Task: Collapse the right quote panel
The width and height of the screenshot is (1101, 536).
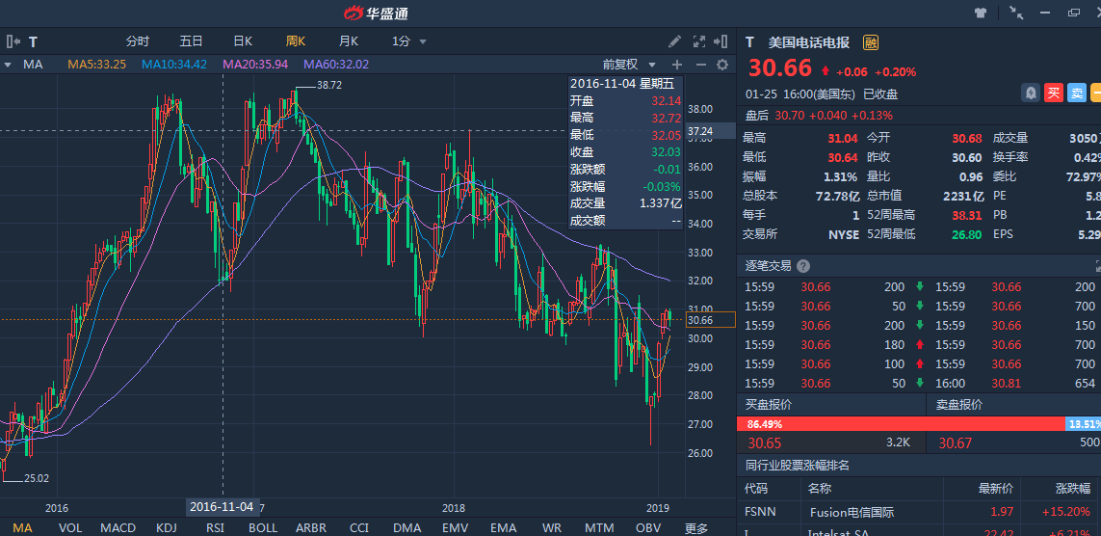Action: [x=722, y=41]
